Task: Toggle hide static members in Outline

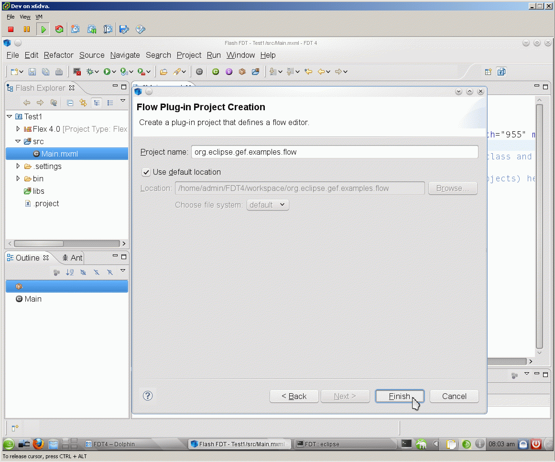Action: pos(97,272)
